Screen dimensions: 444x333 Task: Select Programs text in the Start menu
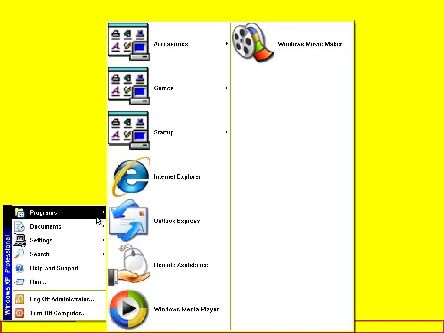tap(43, 212)
